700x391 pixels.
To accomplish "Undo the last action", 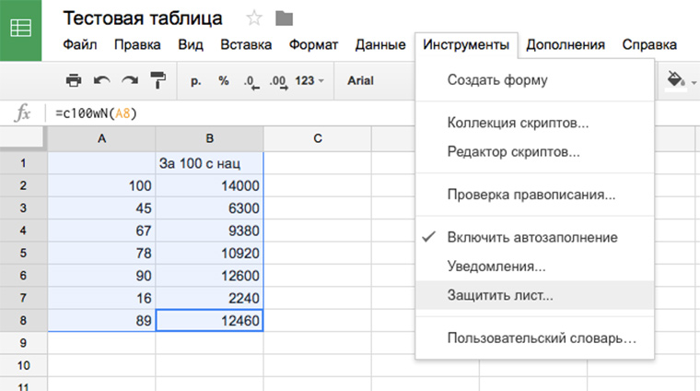I will 101,81.
